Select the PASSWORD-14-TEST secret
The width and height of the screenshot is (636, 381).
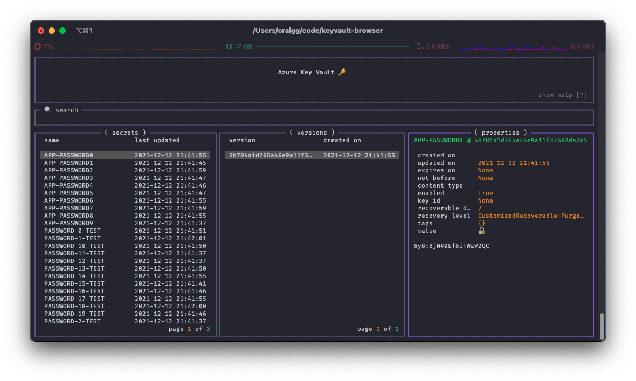point(126,276)
